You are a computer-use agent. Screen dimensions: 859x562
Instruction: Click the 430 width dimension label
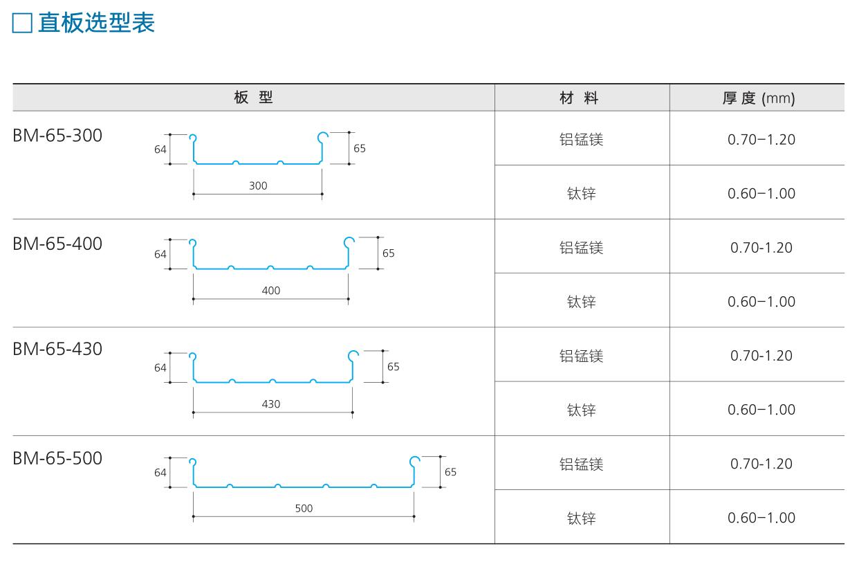pos(271,404)
